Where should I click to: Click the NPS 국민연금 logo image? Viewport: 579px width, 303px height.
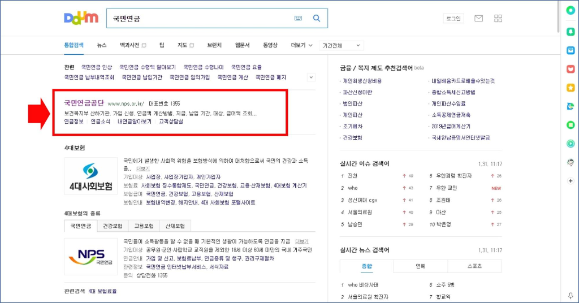(x=91, y=257)
